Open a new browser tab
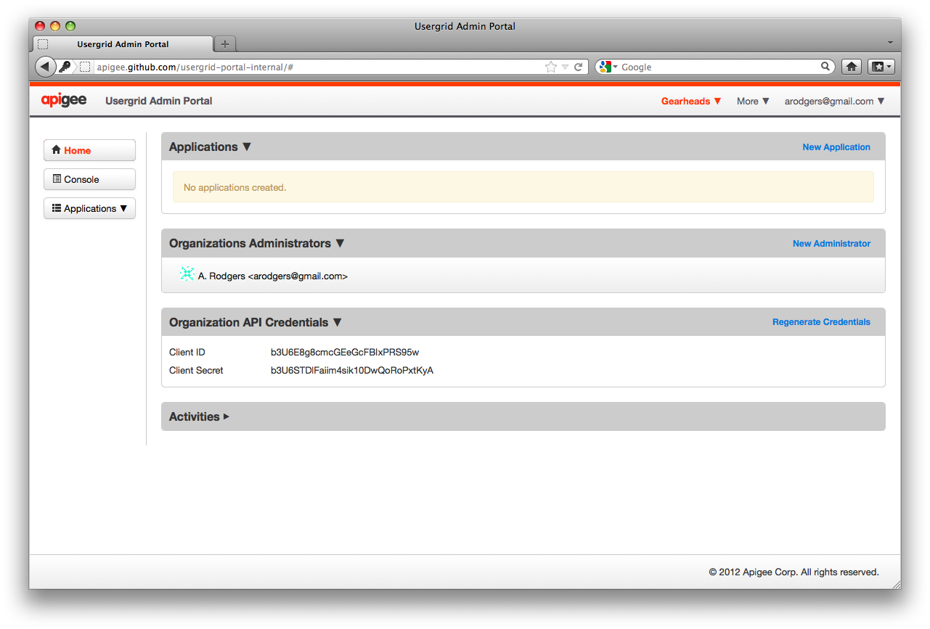 click(x=225, y=44)
